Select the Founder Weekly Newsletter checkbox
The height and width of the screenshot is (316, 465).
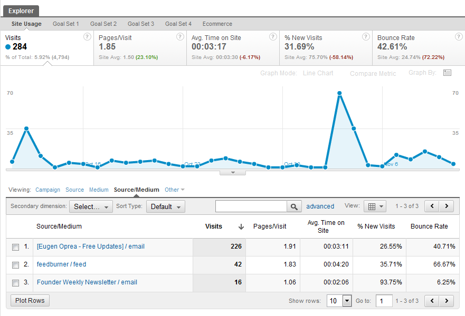coord(15,283)
